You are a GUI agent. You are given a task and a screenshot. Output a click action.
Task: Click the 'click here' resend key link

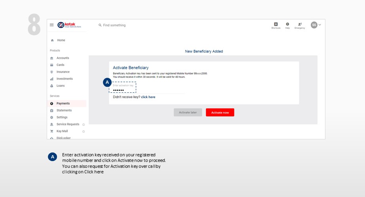tap(148, 97)
